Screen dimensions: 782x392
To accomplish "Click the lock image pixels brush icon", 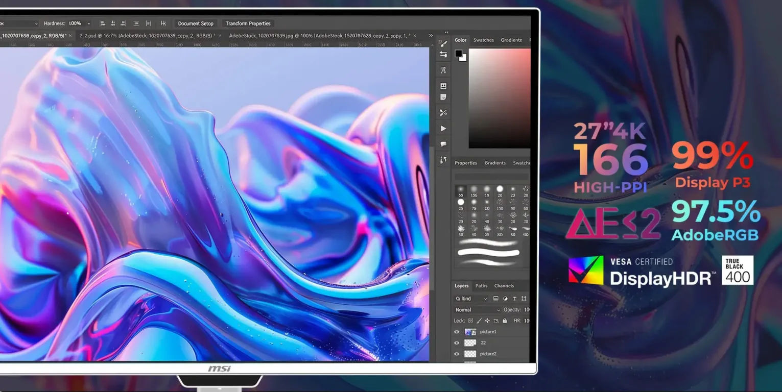I will click(479, 321).
